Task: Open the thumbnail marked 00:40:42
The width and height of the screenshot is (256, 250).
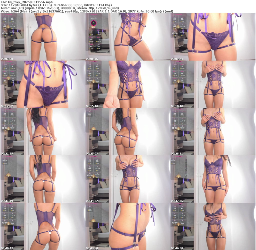Action: point(43,226)
